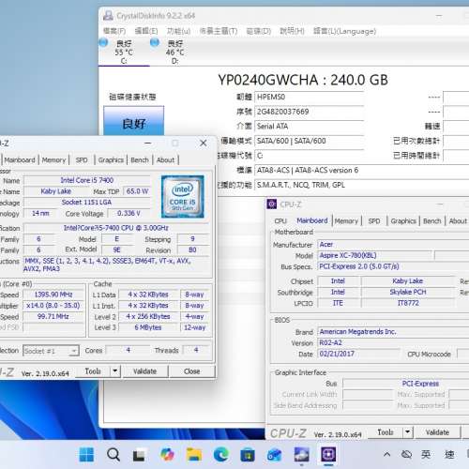The height and width of the screenshot is (469, 469).
Task: Click the CrystalDiskInfo title bar icon
Action: click(108, 15)
